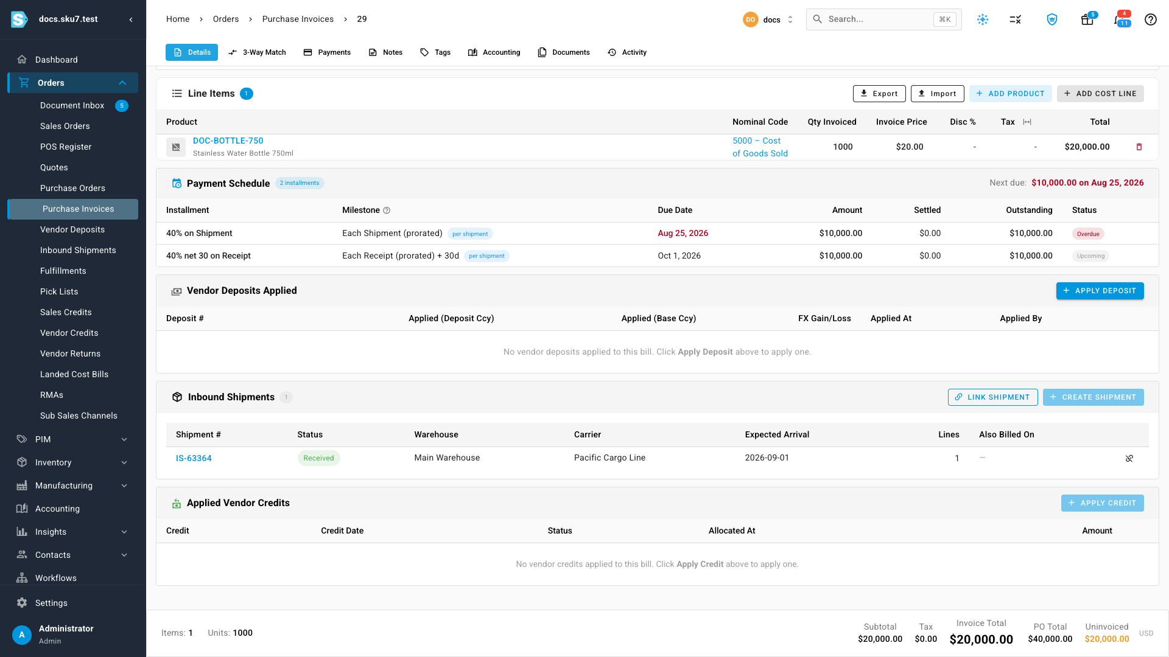The height and width of the screenshot is (657, 1169).
Task: Click LINK SHIPMENT button
Action: click(993, 397)
